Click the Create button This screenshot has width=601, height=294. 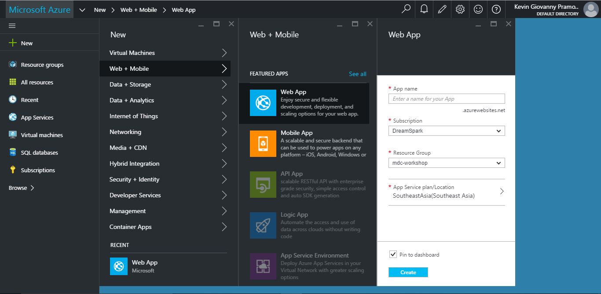click(408, 272)
